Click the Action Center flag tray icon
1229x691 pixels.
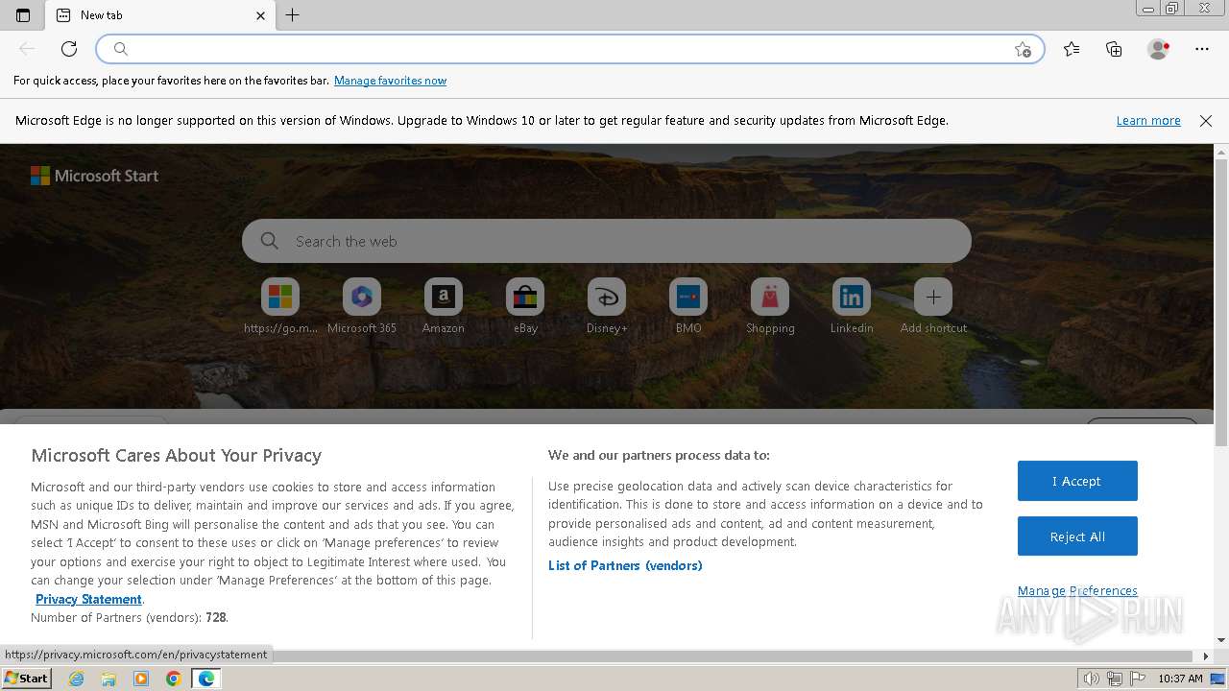1136,679
